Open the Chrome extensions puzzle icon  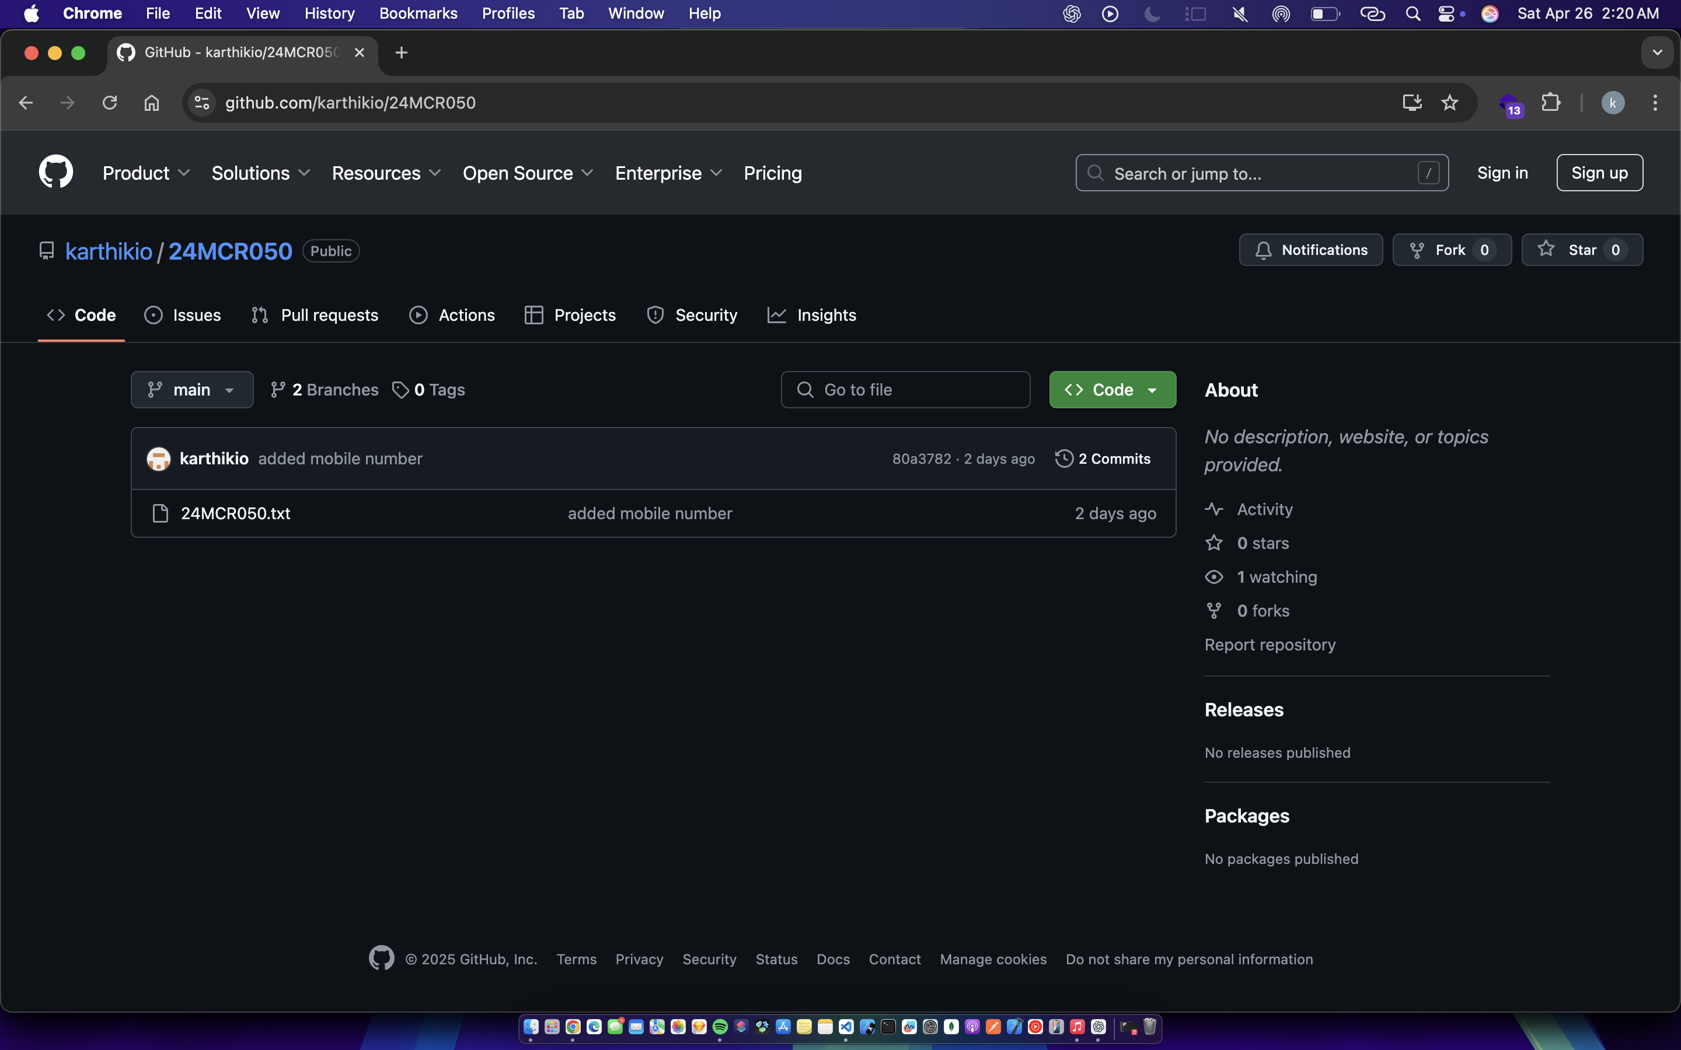click(1550, 103)
